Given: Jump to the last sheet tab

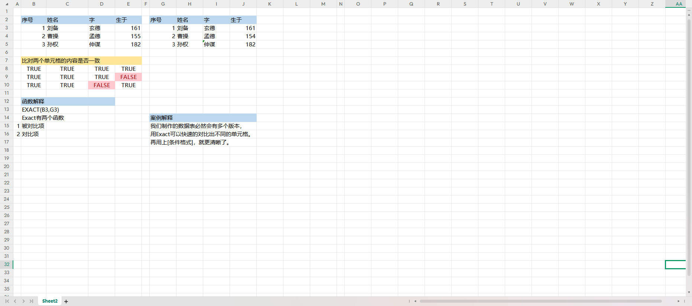Looking at the screenshot, I should tap(32, 301).
